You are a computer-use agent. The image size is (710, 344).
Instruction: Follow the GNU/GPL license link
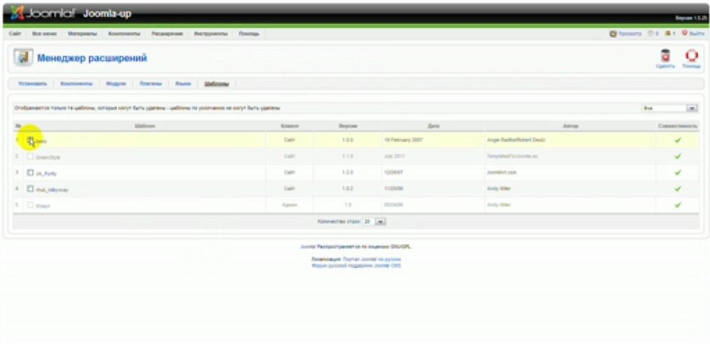pos(401,247)
